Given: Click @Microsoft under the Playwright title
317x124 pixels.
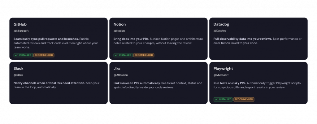Looking at the screenshot, I should point(221,75).
